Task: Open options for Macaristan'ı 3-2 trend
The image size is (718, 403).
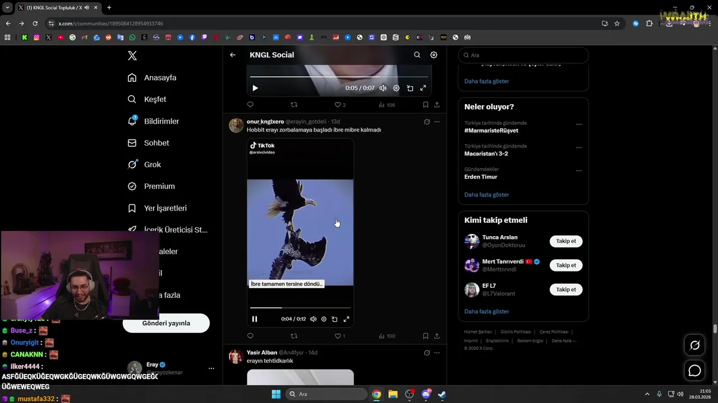Action: [579, 148]
